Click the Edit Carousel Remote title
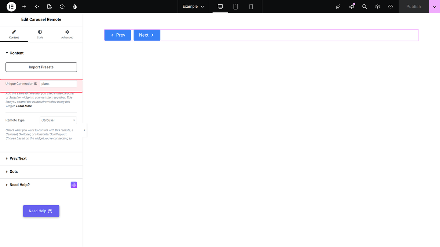This screenshot has width=440, height=247. [x=41, y=19]
